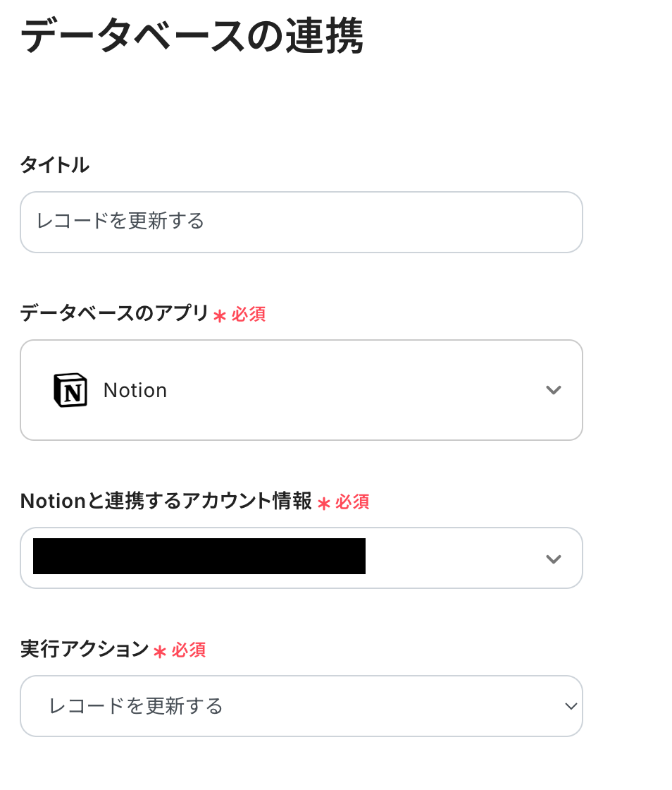
Task: Click the blacked-out account name
Action: [x=199, y=557]
